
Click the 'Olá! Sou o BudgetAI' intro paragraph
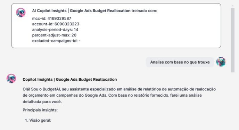pos(119,95)
